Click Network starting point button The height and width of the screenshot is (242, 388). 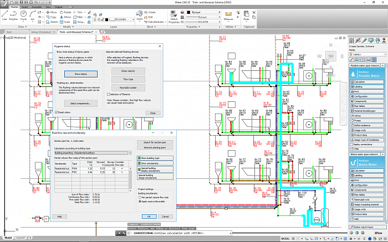(155, 147)
